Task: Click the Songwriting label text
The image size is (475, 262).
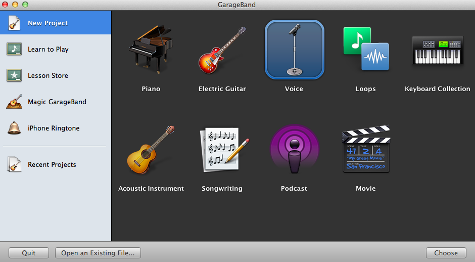Action: [x=222, y=189]
